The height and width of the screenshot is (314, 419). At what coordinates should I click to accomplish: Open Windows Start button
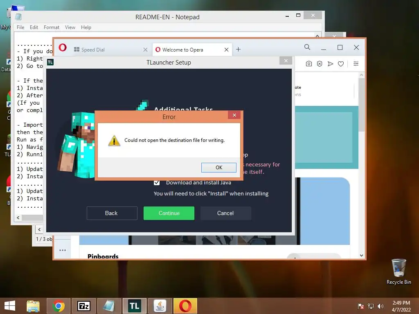(x=10, y=306)
